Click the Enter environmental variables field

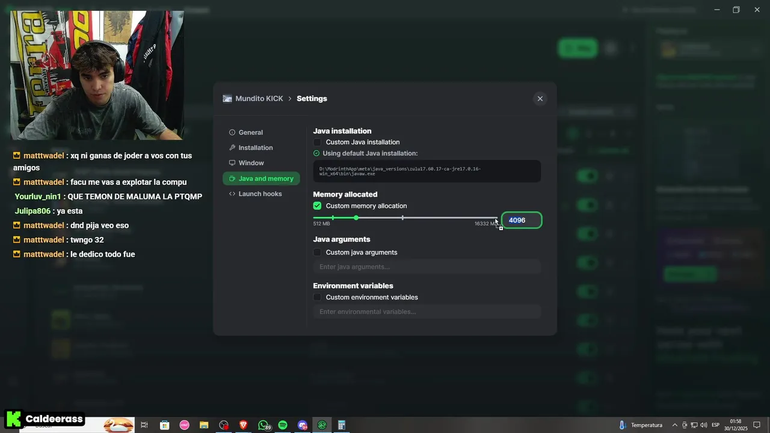pos(427,312)
